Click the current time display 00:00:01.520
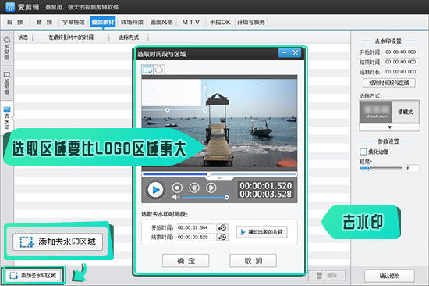This screenshot has height=286, width=429. 266,186
